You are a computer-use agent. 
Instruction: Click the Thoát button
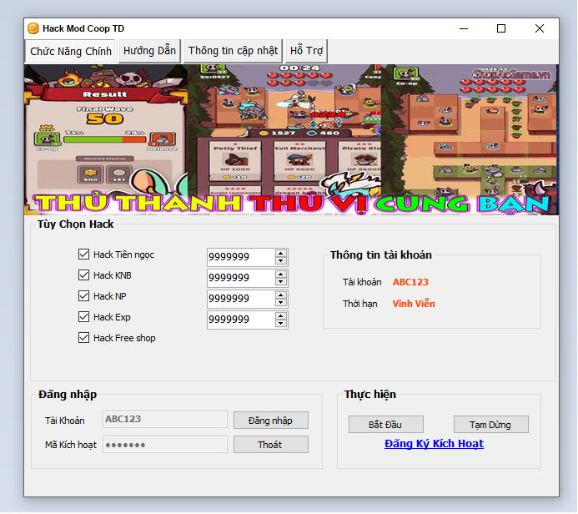point(271,445)
